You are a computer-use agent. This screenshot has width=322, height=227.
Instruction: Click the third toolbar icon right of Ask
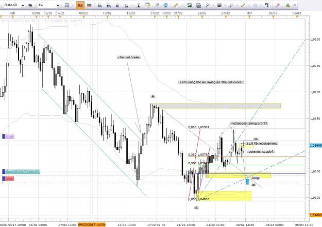pyautogui.click(x=117, y=6)
